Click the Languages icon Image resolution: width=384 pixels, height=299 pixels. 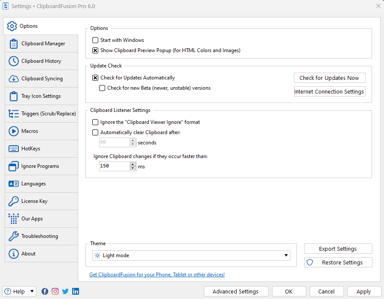(14, 184)
